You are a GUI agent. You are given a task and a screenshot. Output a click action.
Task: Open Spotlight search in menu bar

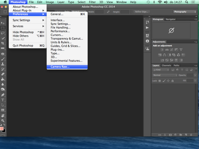pos(186,2)
